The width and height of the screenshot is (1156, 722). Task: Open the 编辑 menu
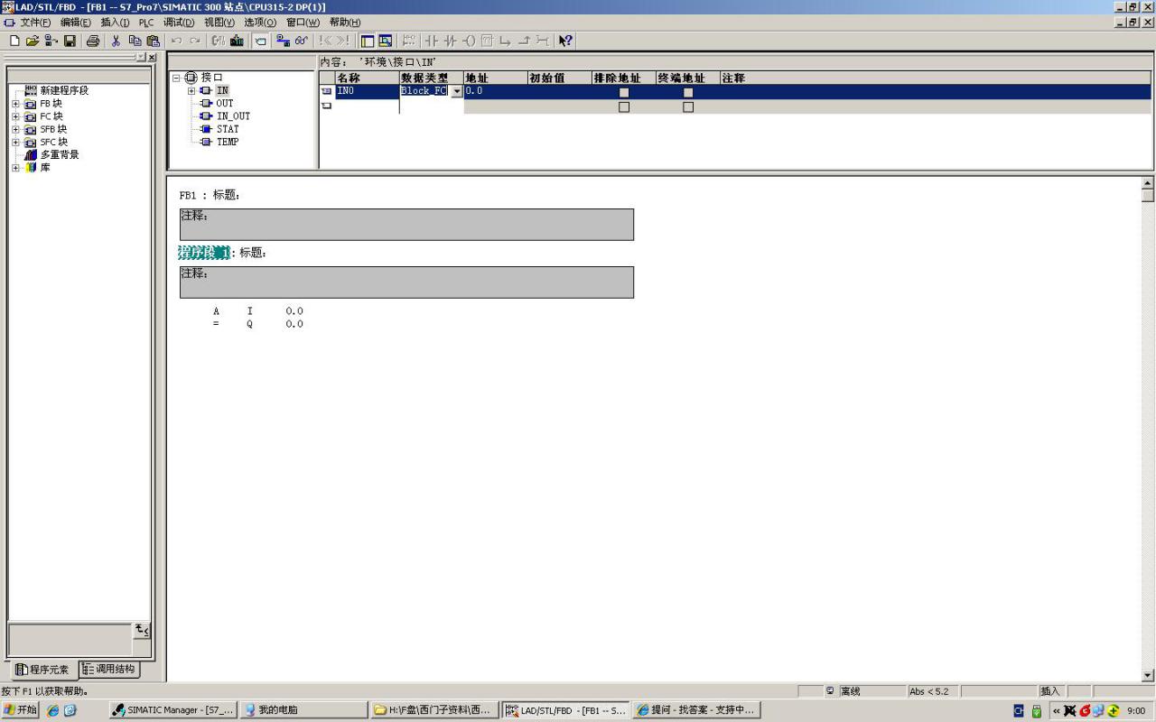pyautogui.click(x=76, y=22)
